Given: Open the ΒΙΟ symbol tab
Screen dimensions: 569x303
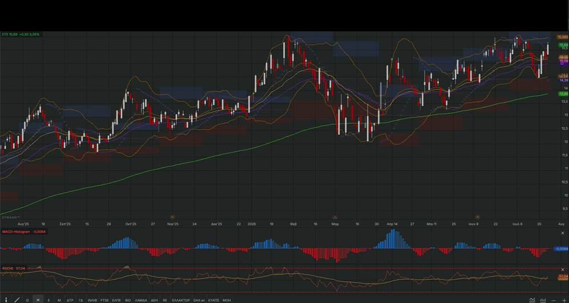Looking at the screenshot, I should tap(128, 300).
